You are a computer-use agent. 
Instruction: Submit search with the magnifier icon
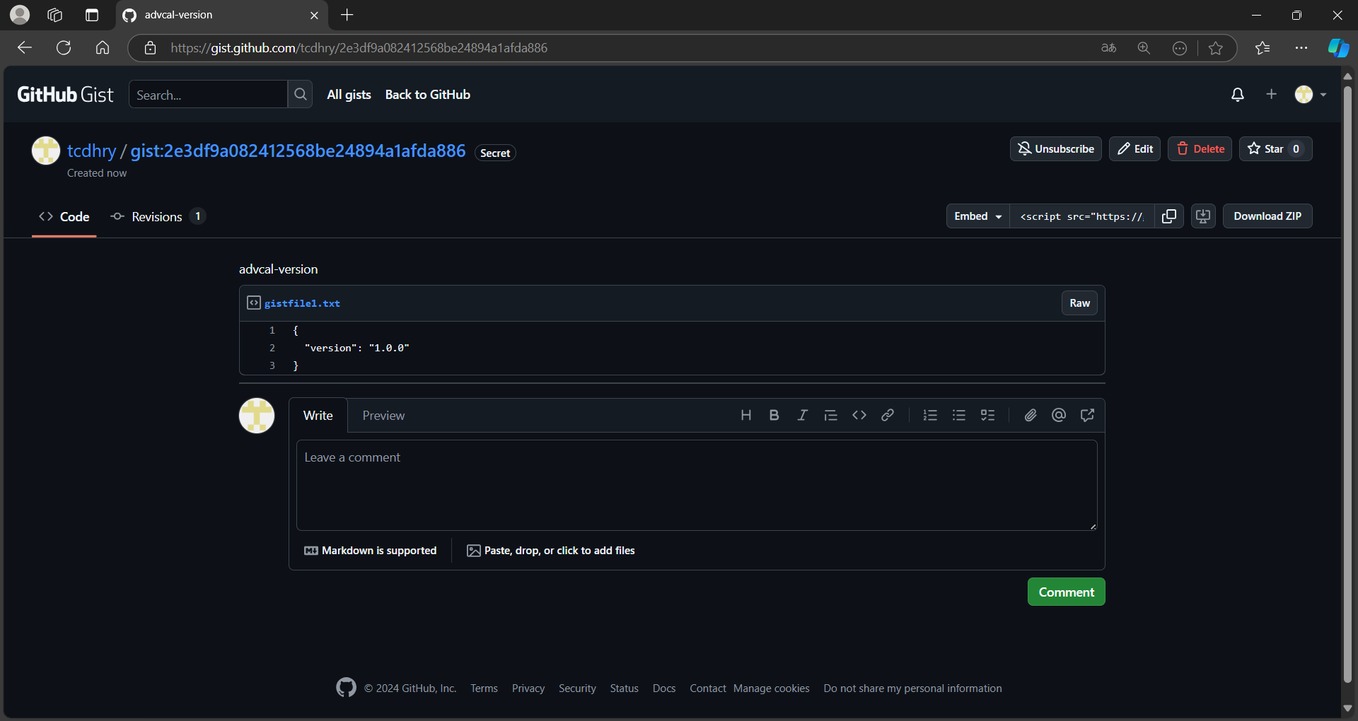click(x=301, y=94)
